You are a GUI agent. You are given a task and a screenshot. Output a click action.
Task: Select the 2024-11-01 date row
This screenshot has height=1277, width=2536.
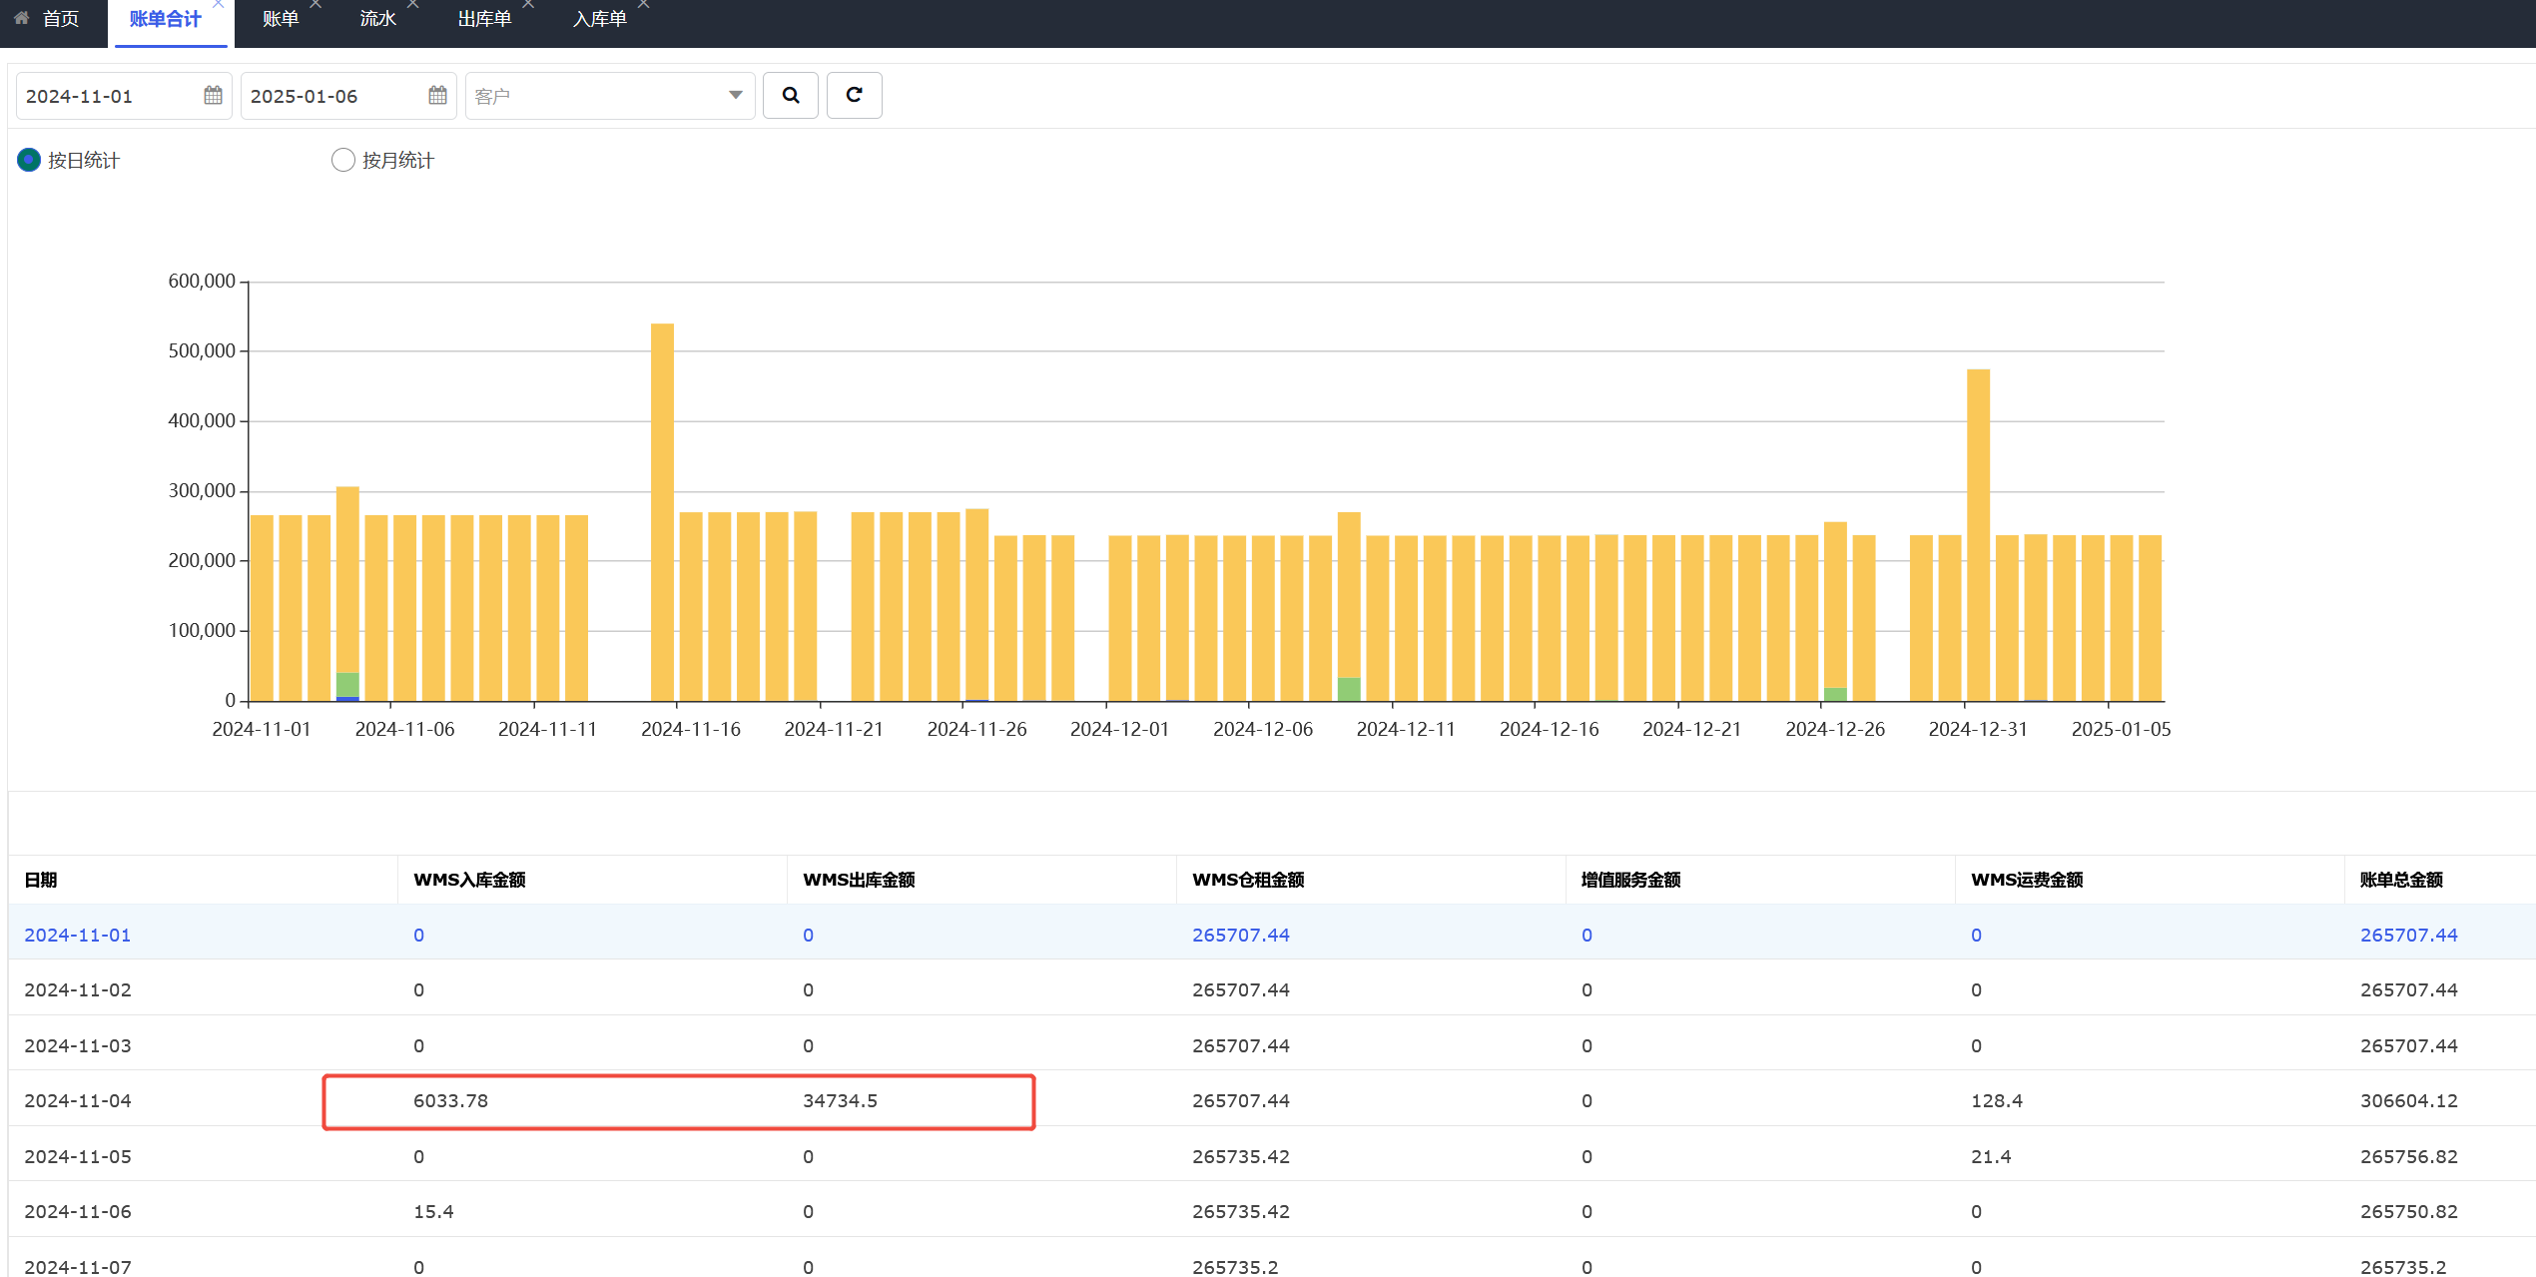click(x=1272, y=935)
